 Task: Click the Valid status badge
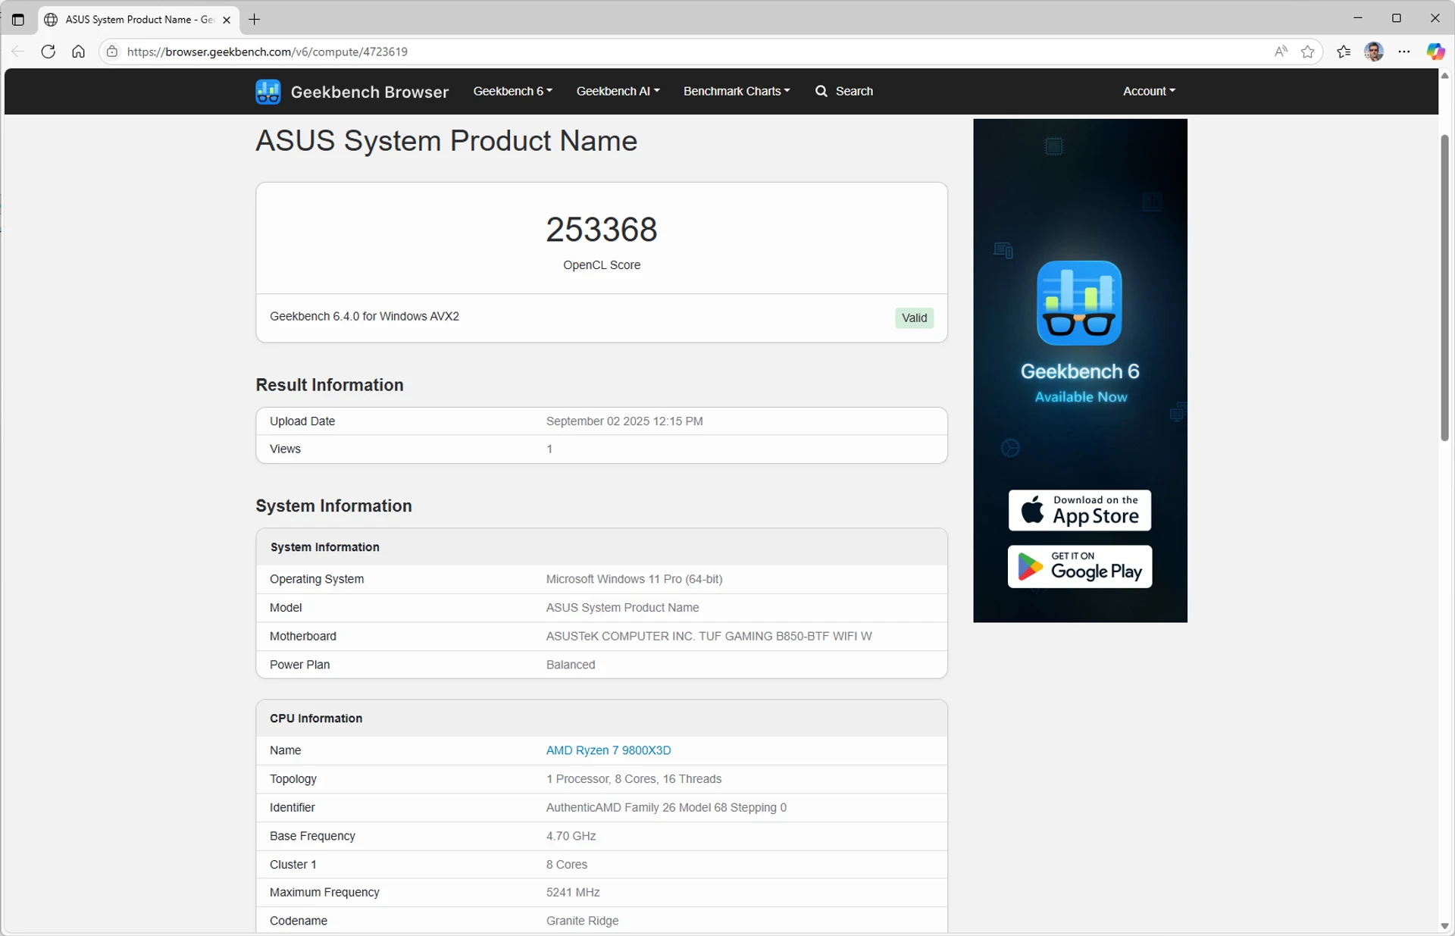914,318
